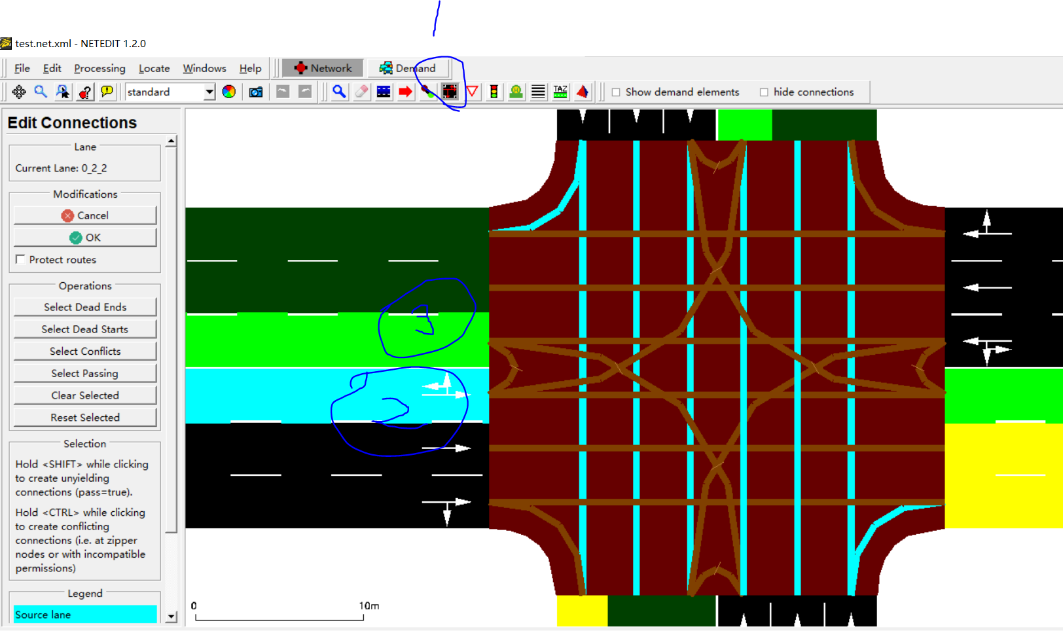Click the undo arrow icon
This screenshot has height=631, width=1063.
tap(283, 92)
